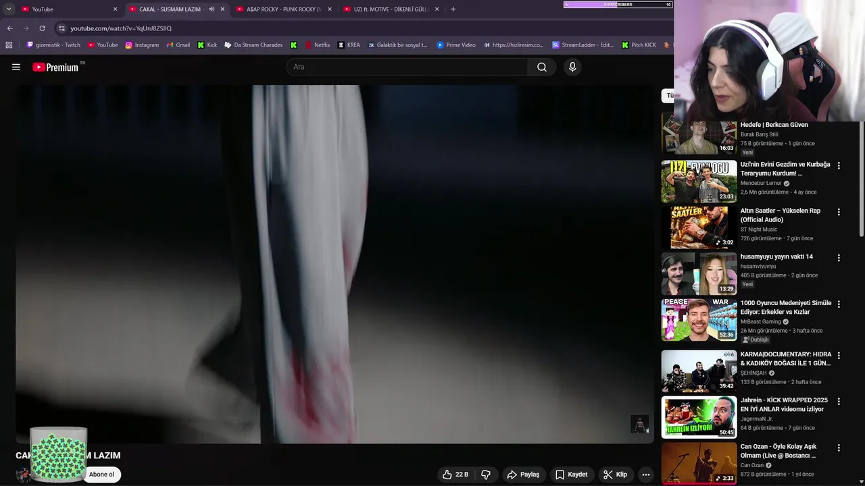This screenshot has width=865, height=486.
Task: Start voice search with the microphone icon
Action: click(572, 67)
